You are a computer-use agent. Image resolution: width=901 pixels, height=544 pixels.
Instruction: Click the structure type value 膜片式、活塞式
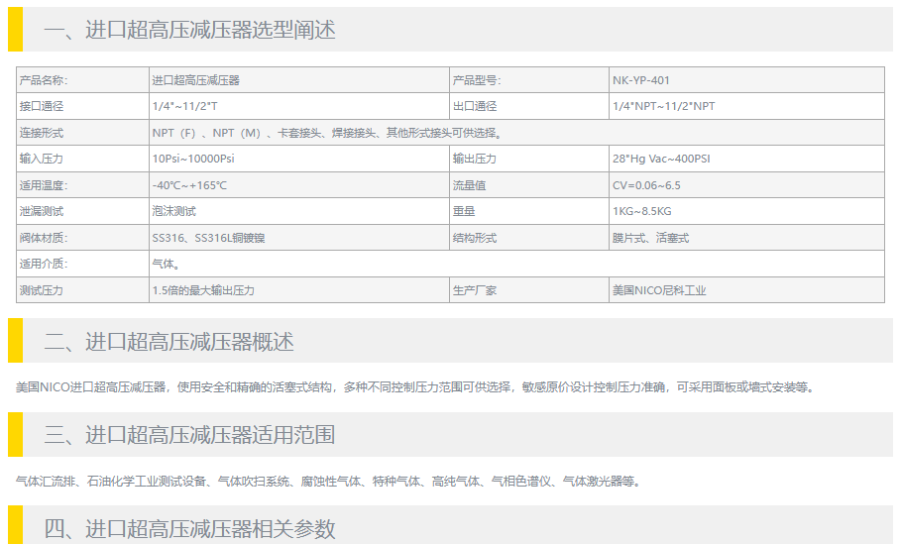click(650, 238)
